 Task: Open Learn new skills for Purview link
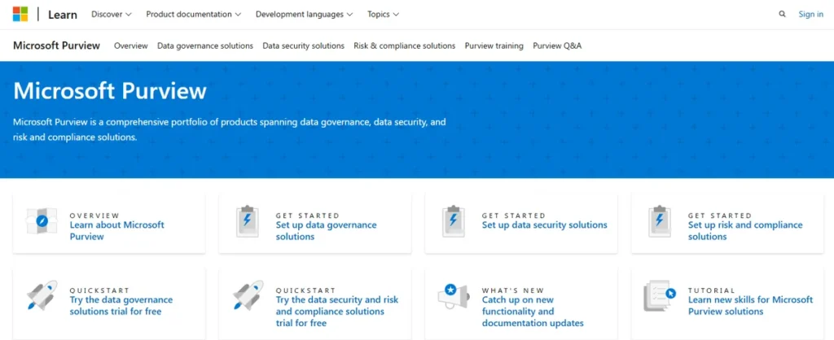[x=750, y=306]
